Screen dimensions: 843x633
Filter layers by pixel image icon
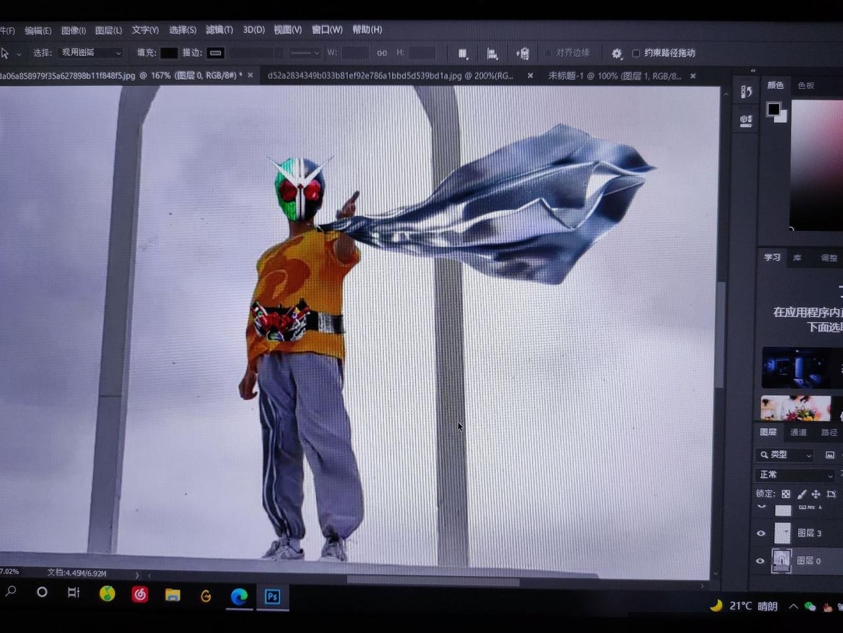click(829, 455)
